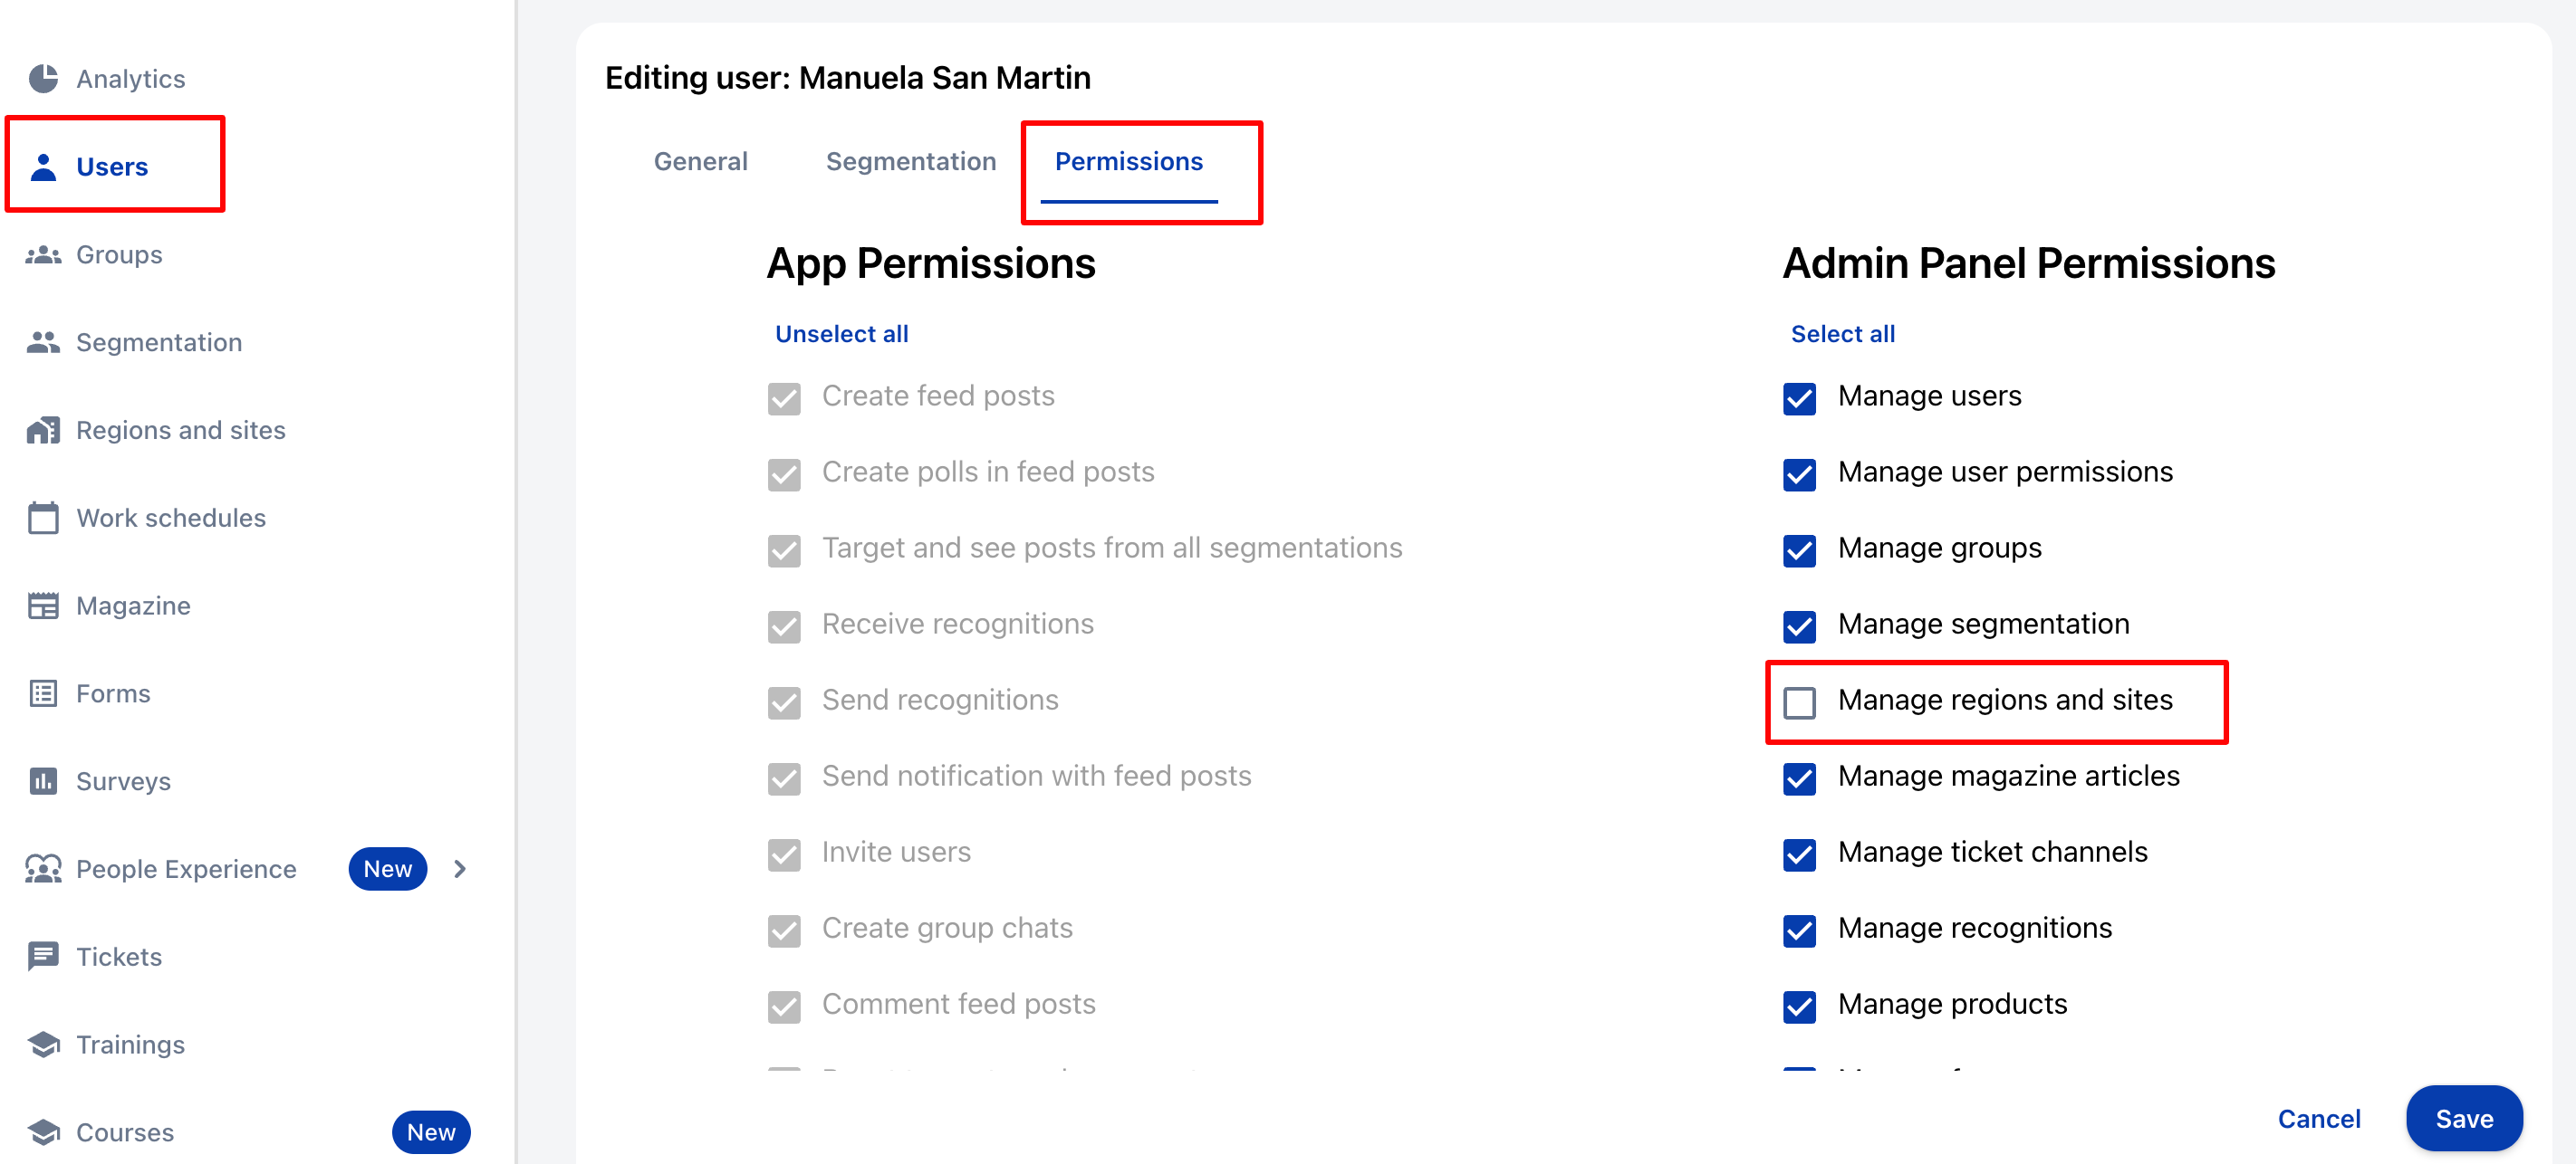2576x1164 pixels.
Task: Click the Magazine sidebar icon
Action: pos(43,606)
